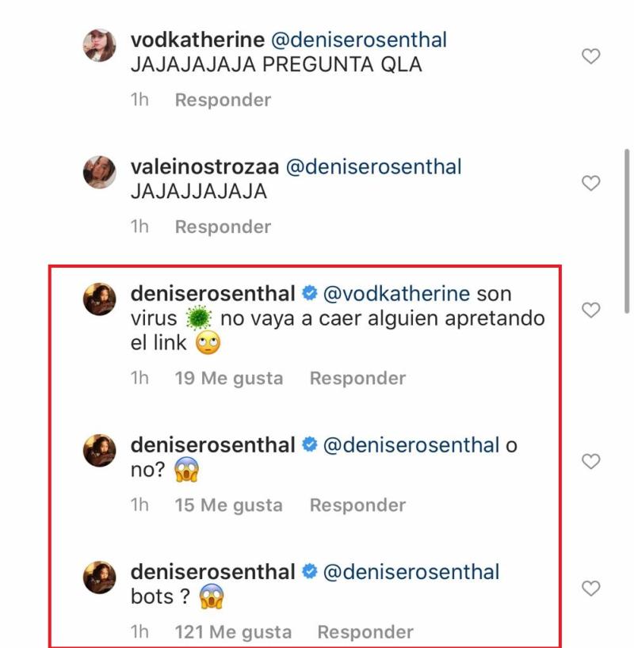Like the 'son virus' comment heart

[590, 310]
